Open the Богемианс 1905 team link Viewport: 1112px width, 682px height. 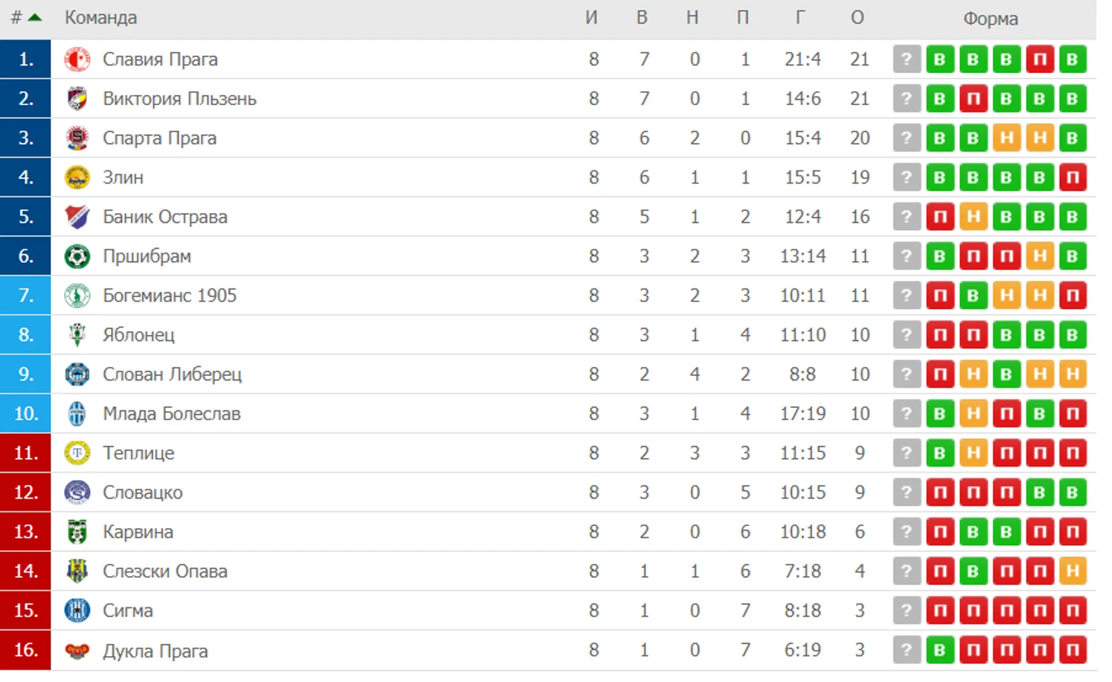coord(170,295)
